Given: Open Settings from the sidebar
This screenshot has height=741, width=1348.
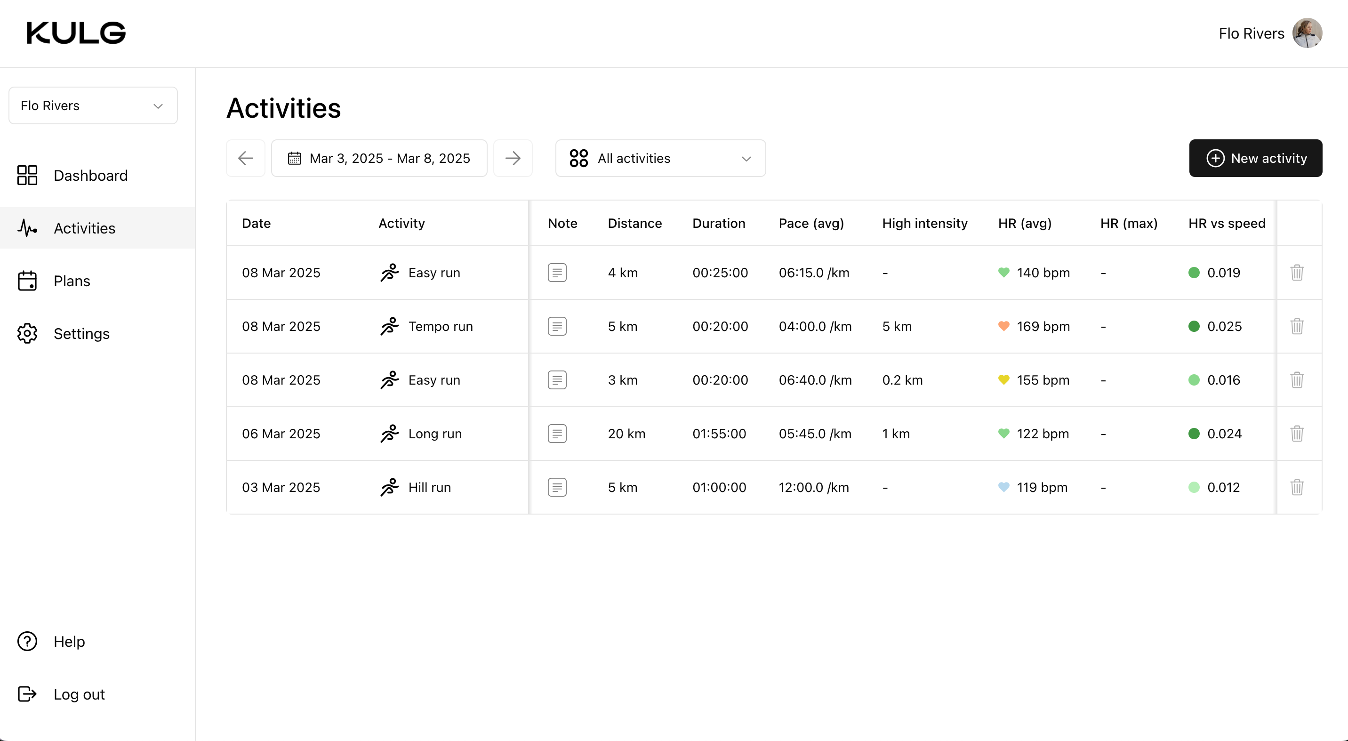Looking at the screenshot, I should point(97,334).
